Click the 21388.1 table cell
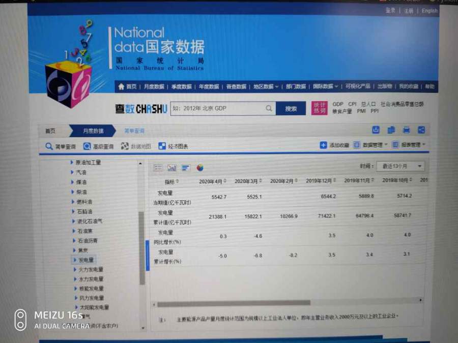The width and height of the screenshot is (458, 343). [218, 216]
